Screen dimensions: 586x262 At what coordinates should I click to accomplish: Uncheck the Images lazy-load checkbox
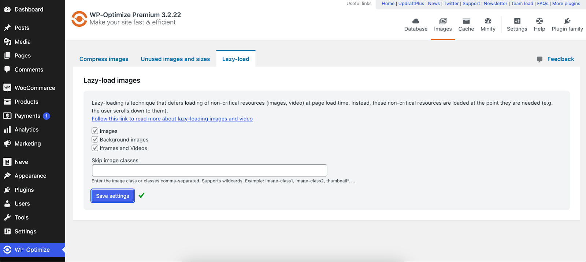coord(95,131)
